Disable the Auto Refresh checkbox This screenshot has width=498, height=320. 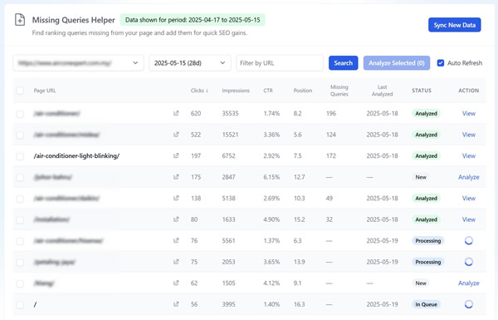(x=441, y=63)
